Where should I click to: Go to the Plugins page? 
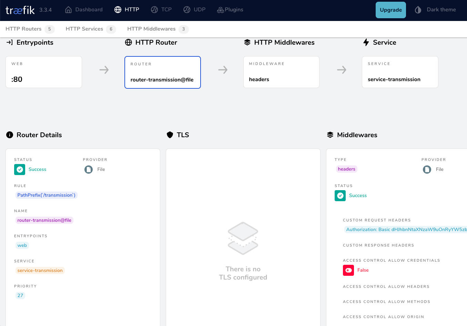pos(230,10)
